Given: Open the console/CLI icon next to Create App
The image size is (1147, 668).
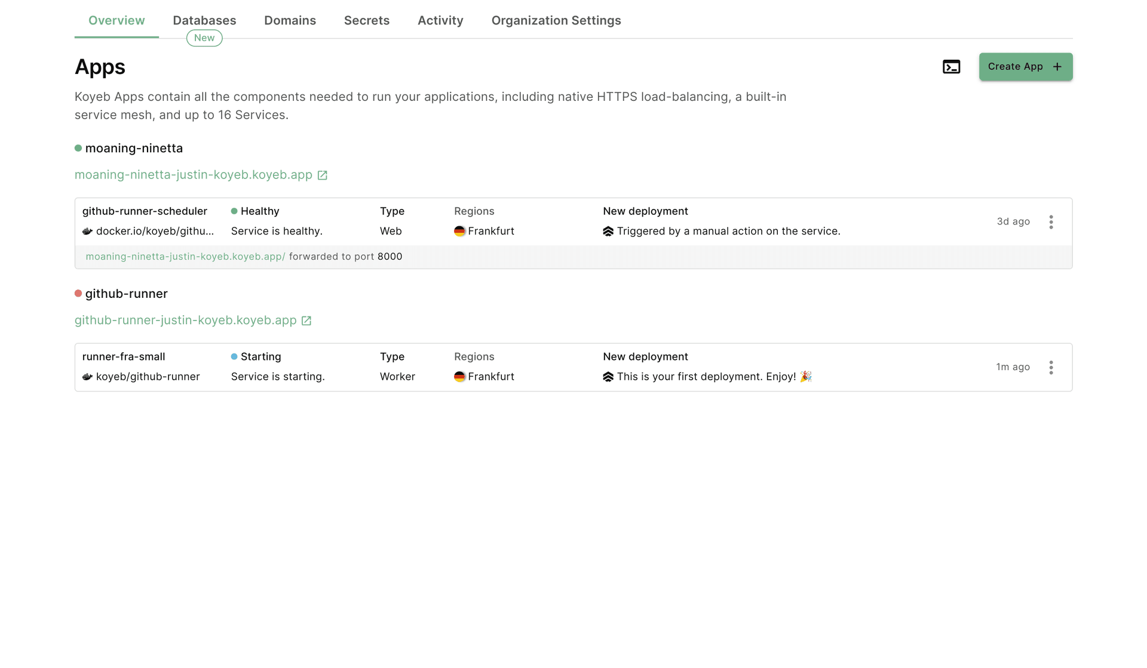Looking at the screenshot, I should tap(951, 66).
